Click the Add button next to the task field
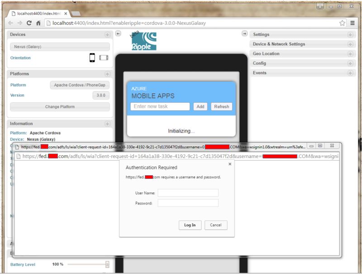362x274 pixels. 200,106
